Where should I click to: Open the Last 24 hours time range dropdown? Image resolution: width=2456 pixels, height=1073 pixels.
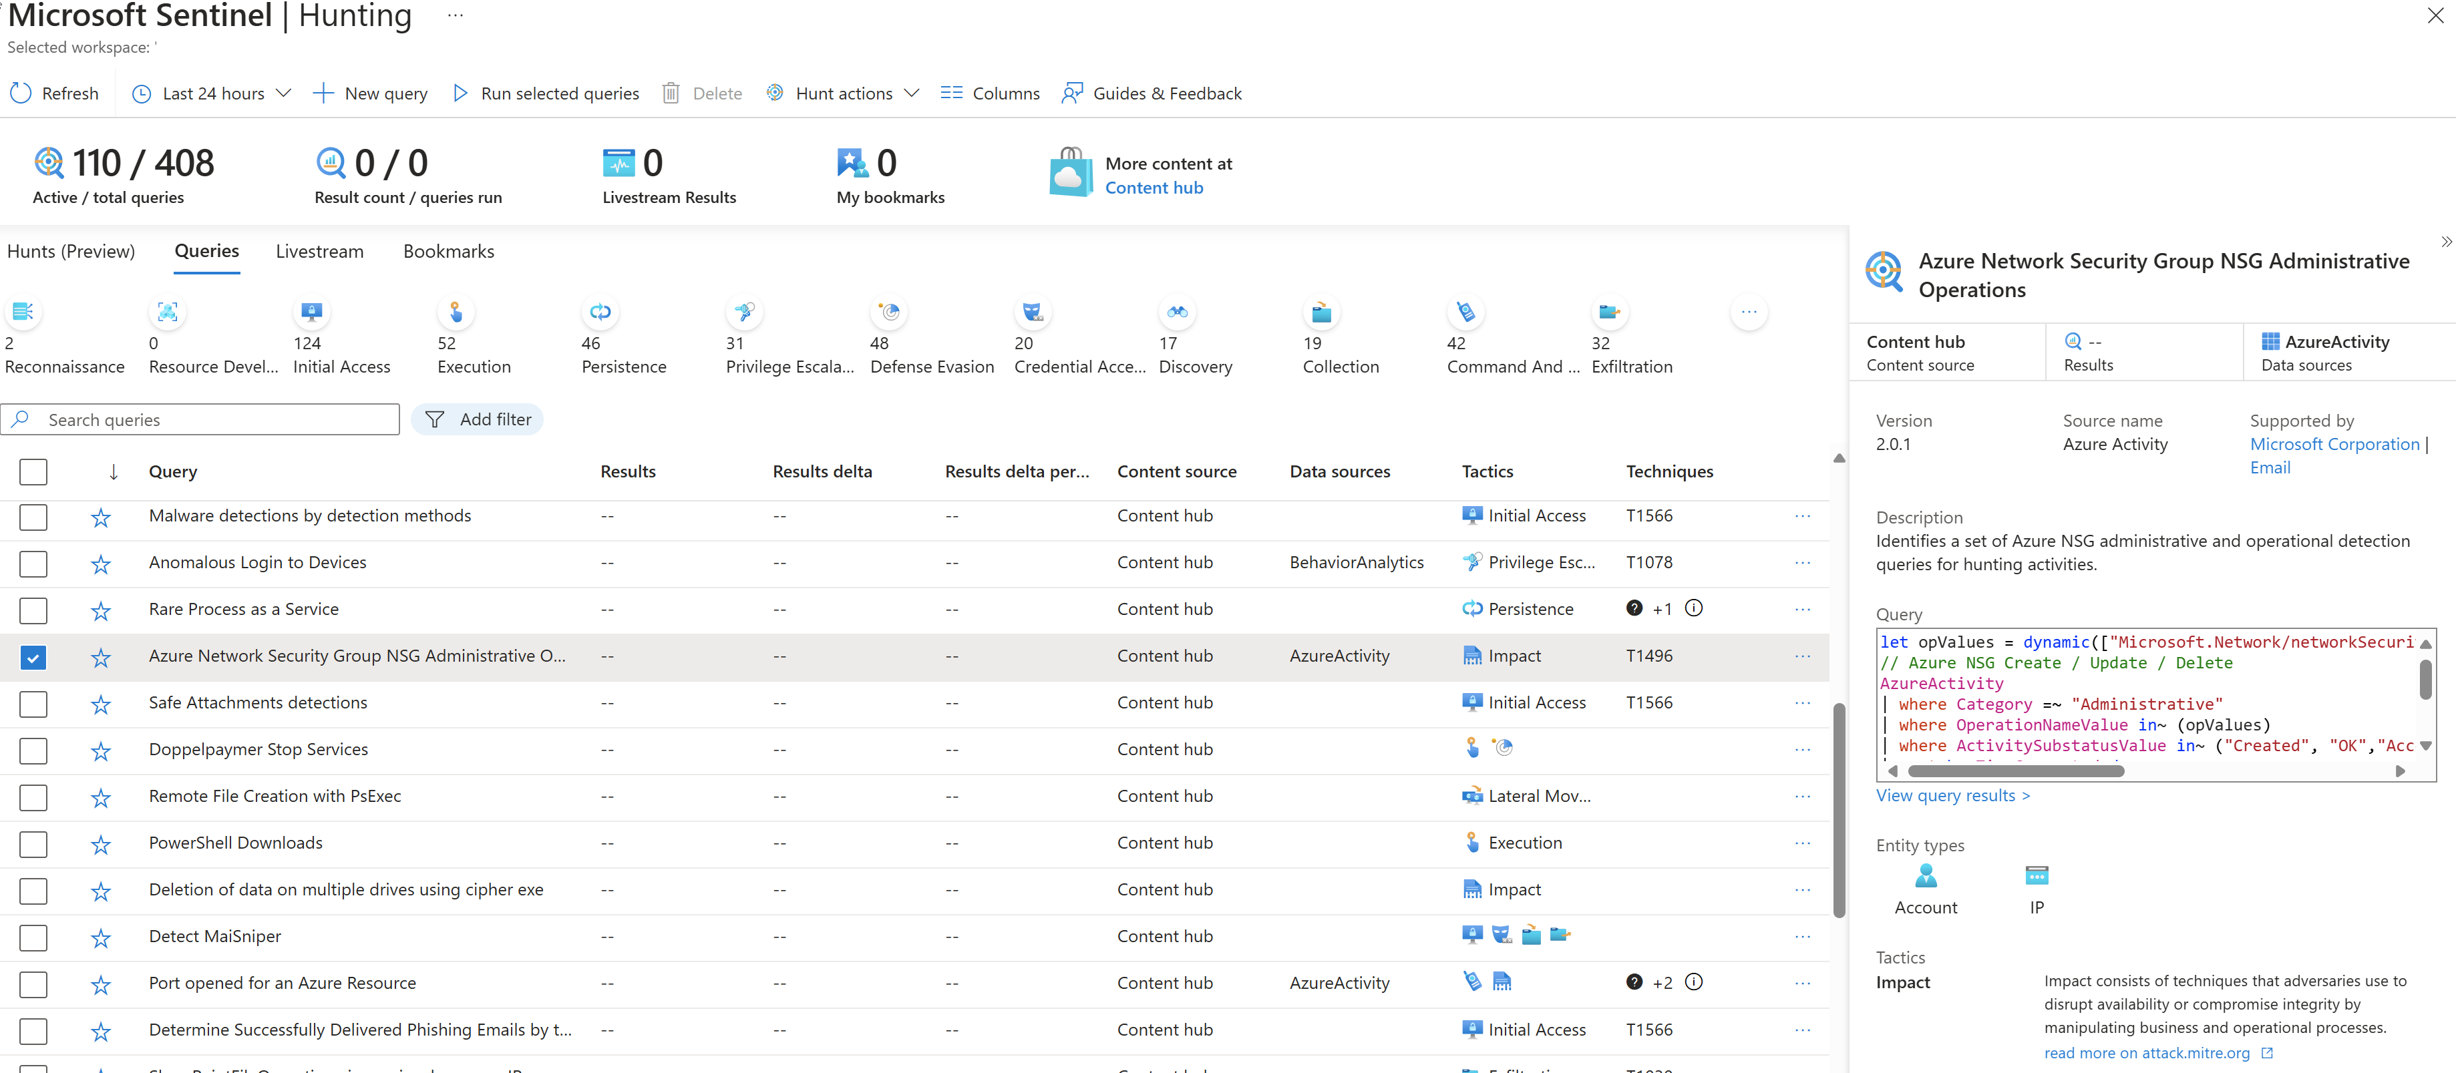(210, 93)
